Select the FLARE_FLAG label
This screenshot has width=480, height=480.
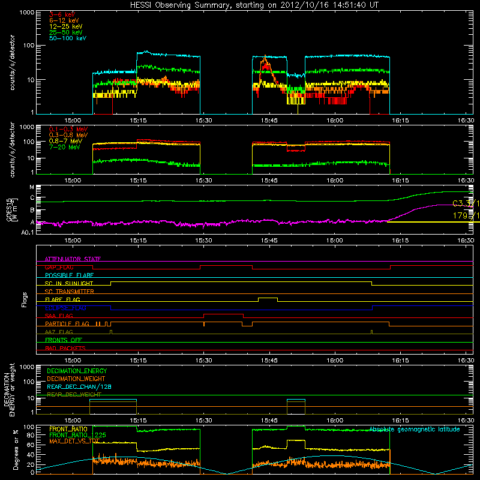62,299
